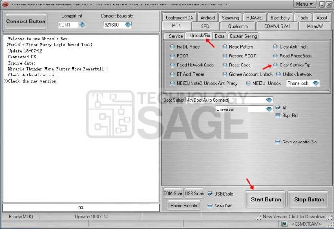Click the Ready(MTK) status entry
The height and width of the screenshot is (229, 334).
coord(21,217)
